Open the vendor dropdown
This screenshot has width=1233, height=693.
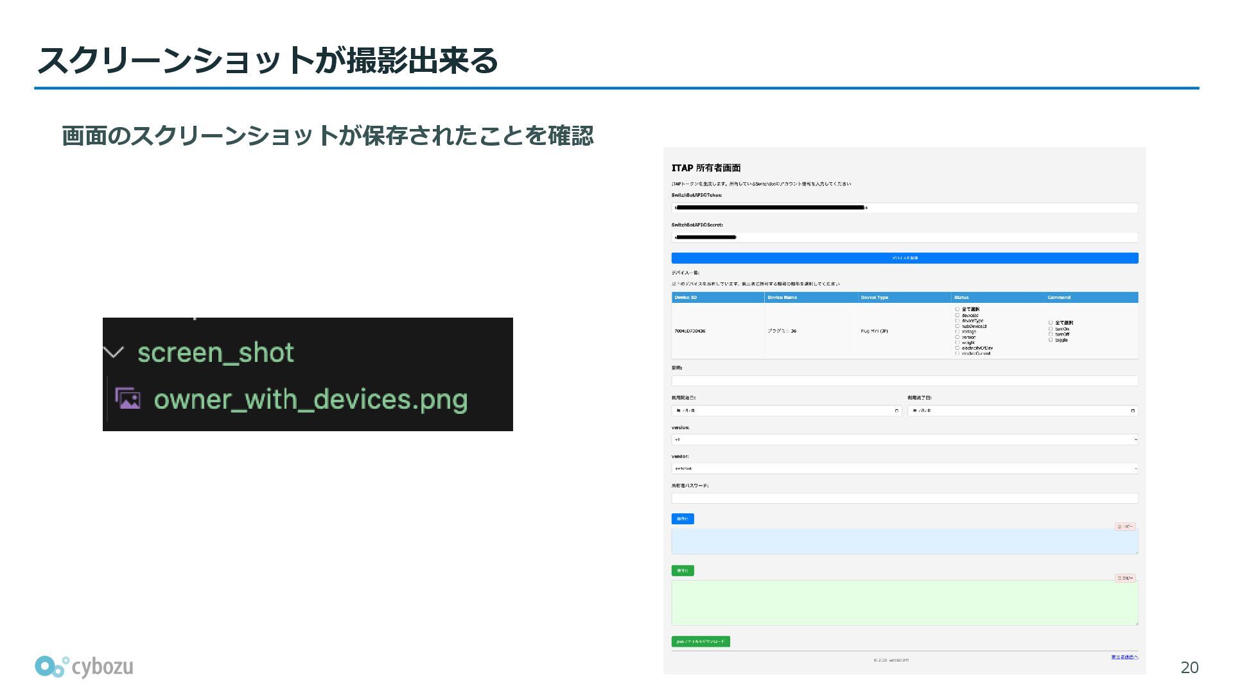[x=904, y=468]
